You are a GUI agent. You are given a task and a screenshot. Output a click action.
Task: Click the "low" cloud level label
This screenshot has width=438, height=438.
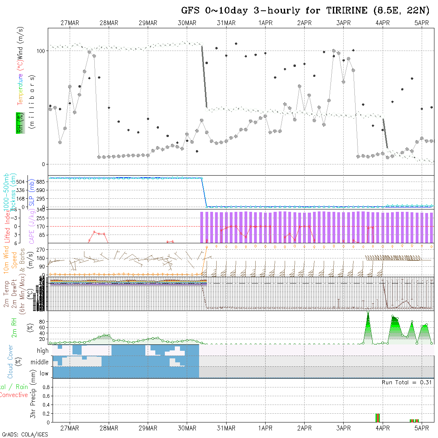tap(44, 373)
